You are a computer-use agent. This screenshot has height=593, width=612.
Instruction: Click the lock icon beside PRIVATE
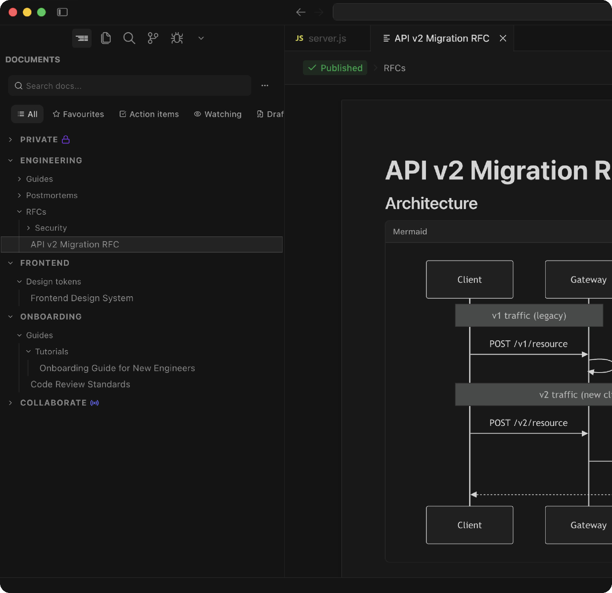(x=66, y=139)
